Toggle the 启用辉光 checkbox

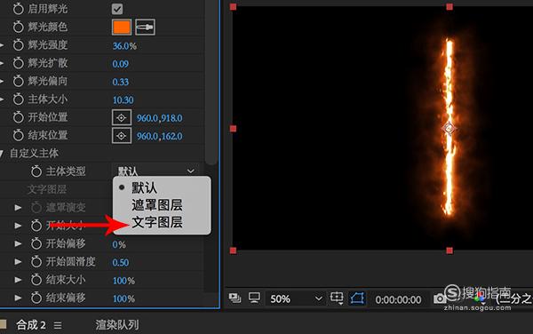click(117, 9)
